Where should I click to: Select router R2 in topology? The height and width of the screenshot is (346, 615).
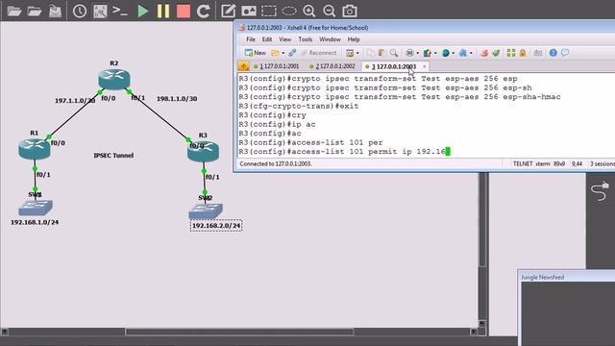[114, 79]
